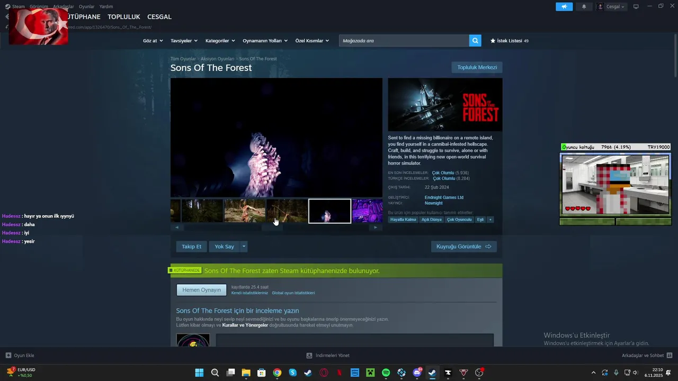Go to the TOPLULUK tab
This screenshot has height=381, width=678.
[123, 17]
